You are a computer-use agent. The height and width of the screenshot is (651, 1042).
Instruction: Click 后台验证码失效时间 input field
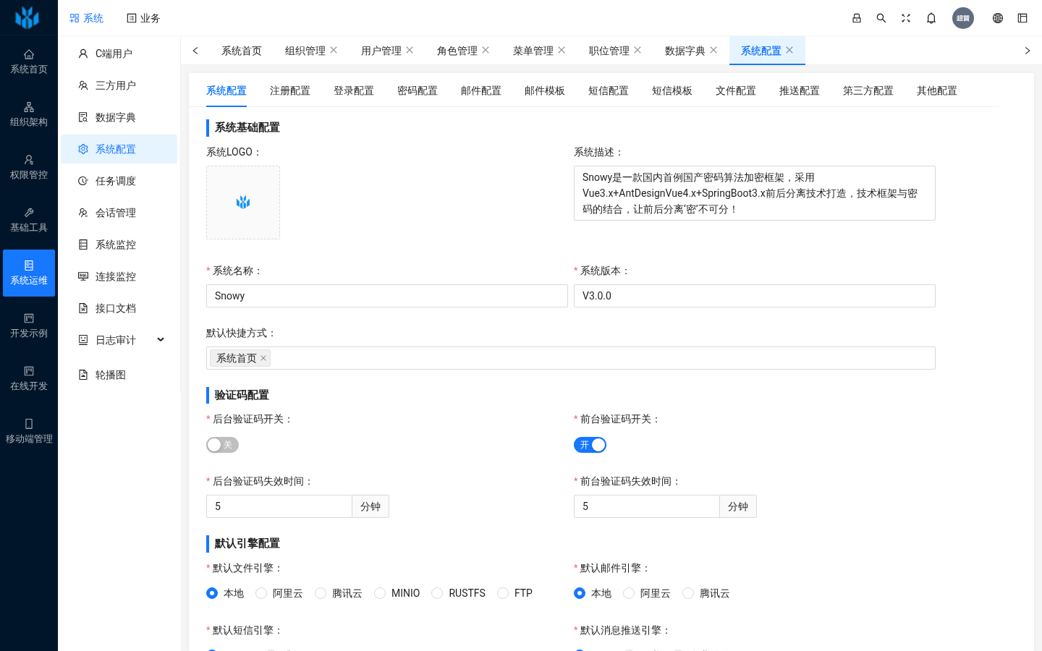[x=279, y=506]
